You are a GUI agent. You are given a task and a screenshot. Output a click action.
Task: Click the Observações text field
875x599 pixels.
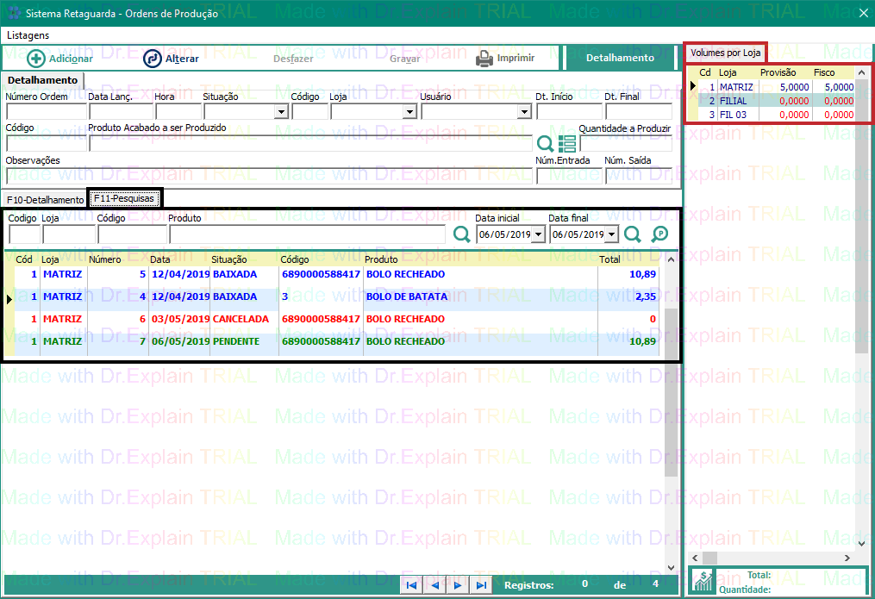coord(269,176)
